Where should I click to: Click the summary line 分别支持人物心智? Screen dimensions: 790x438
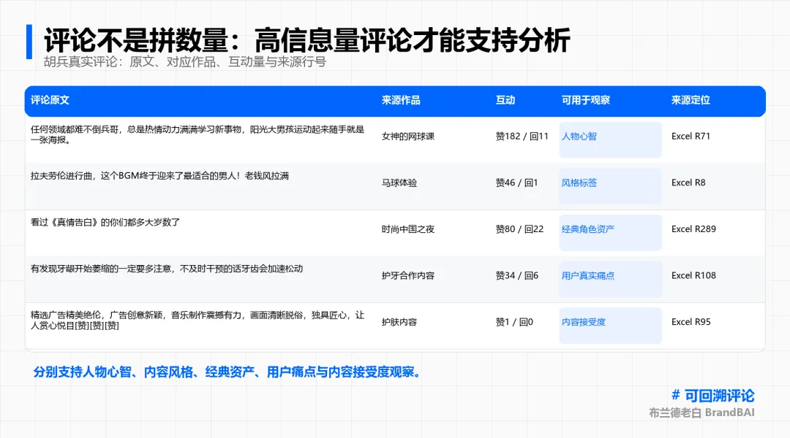tap(227, 372)
